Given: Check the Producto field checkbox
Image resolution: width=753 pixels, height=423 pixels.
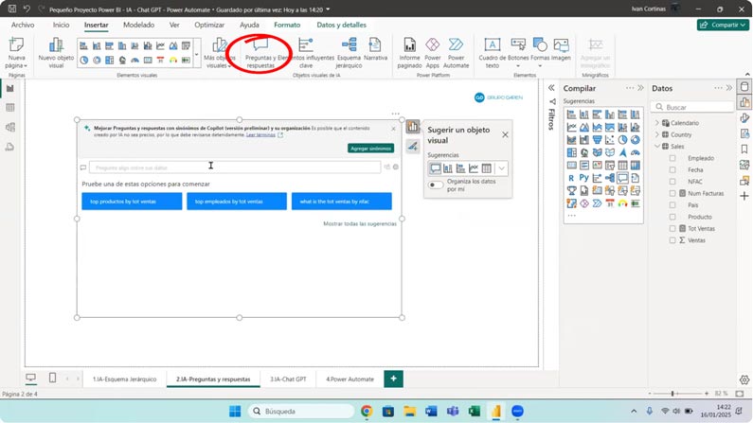Looking at the screenshot, I should (x=672, y=217).
